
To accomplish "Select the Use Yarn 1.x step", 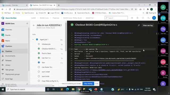I will click(x=48, y=58).
